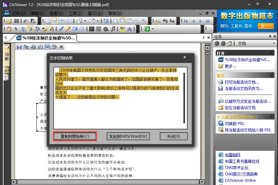The image size is (278, 185).
Task: Select the image selection tool
Action: pyautogui.click(x=30, y=29)
